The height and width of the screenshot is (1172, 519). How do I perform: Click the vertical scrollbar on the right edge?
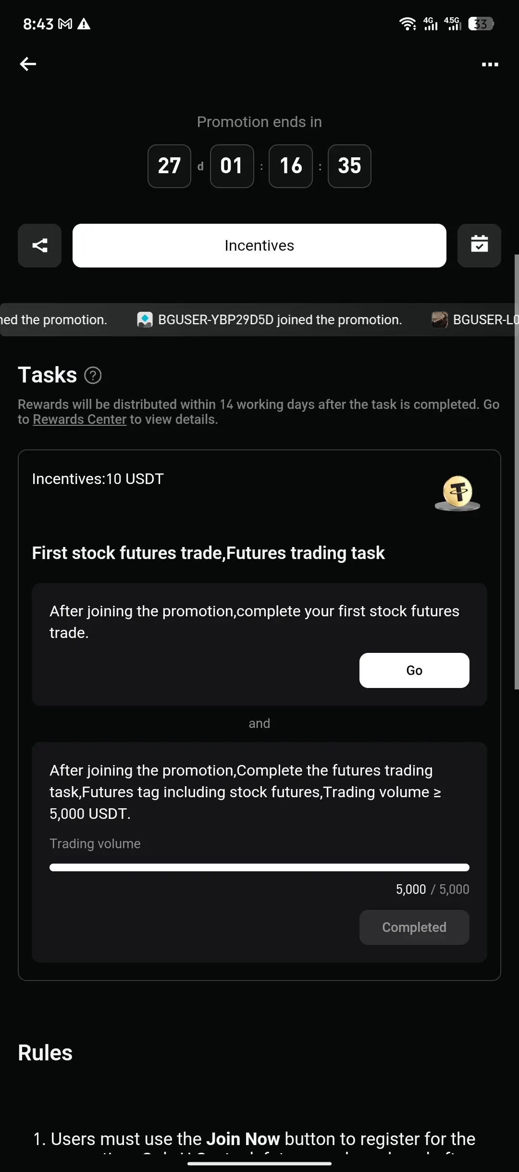pos(517,471)
